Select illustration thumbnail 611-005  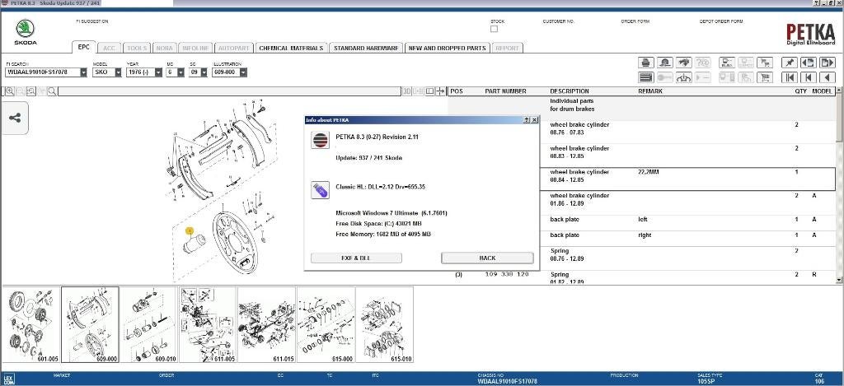click(207, 325)
